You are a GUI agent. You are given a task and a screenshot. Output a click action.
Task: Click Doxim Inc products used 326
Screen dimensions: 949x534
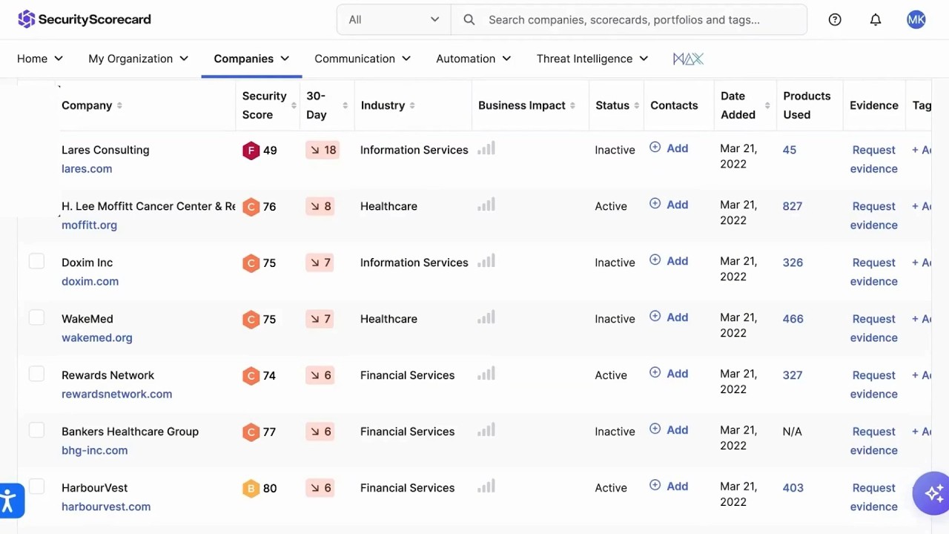pyautogui.click(x=793, y=263)
